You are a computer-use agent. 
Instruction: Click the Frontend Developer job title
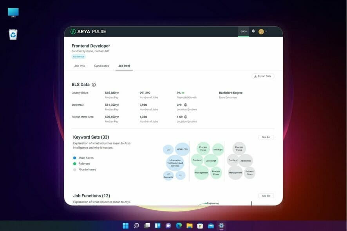pyautogui.click(x=91, y=46)
